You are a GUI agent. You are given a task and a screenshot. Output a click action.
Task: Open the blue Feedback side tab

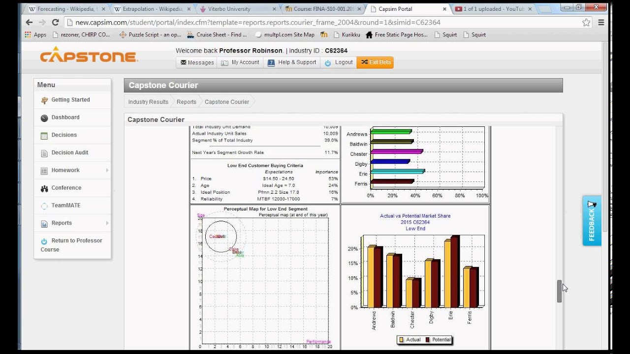click(x=592, y=221)
